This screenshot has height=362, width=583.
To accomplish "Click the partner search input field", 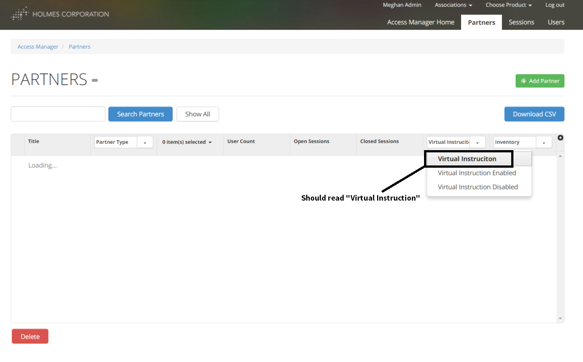I will (x=58, y=114).
